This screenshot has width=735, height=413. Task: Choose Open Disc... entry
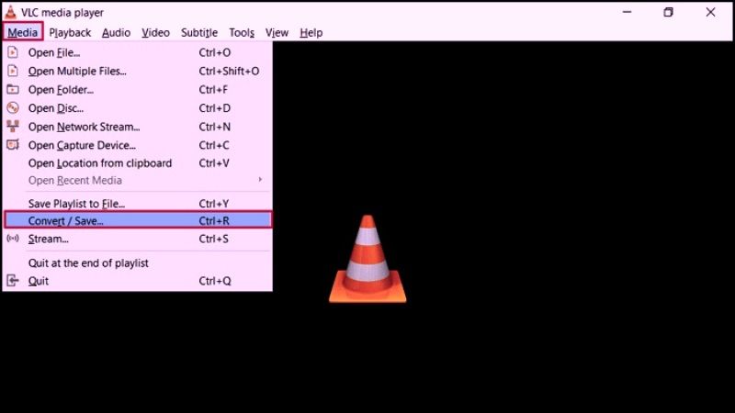pyautogui.click(x=137, y=107)
